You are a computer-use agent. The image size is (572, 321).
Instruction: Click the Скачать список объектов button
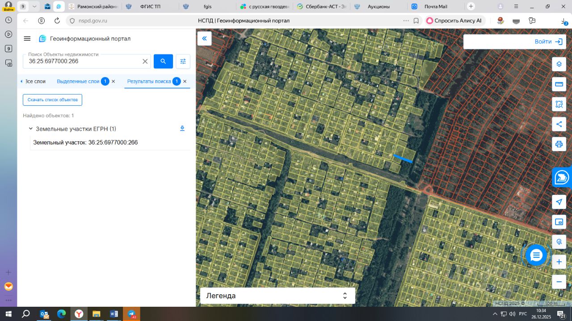pyautogui.click(x=52, y=100)
